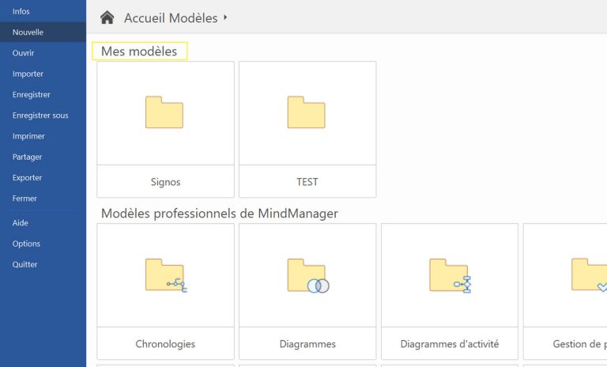Open the Chronologies template folder icon
607x367 pixels.
coord(164,275)
